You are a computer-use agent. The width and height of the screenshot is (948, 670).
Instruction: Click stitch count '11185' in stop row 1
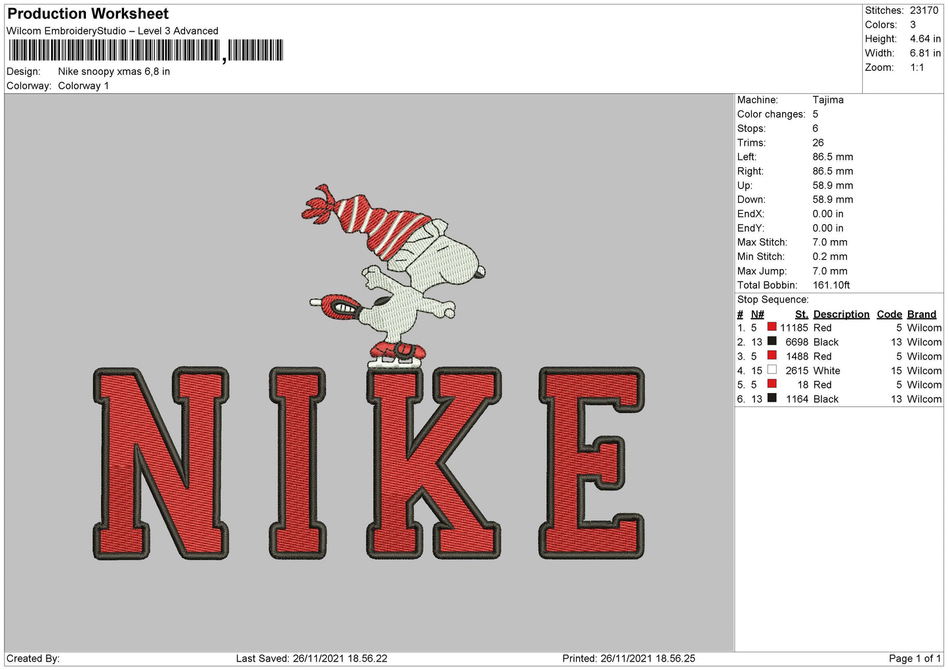click(794, 327)
